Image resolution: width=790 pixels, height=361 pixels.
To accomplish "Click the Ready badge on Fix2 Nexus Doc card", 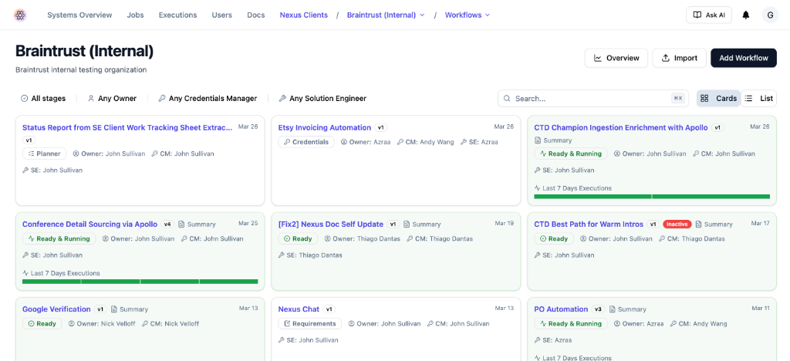I will click(299, 238).
